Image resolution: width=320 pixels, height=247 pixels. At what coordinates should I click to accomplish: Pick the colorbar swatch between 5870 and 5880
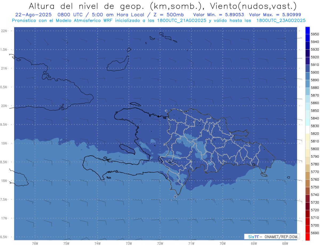pos(307,91)
